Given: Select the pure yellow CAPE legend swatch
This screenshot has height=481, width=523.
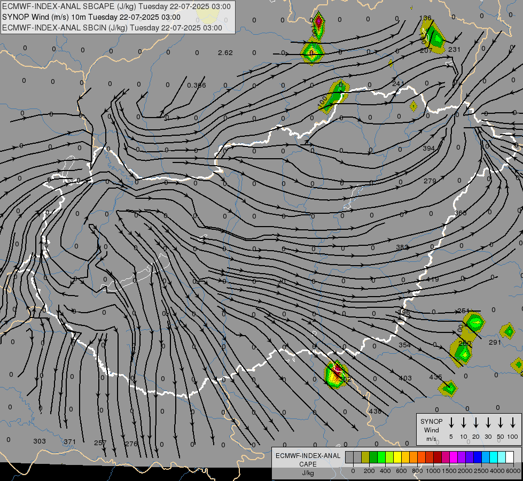Looking at the screenshot, I should pyautogui.click(x=397, y=457).
